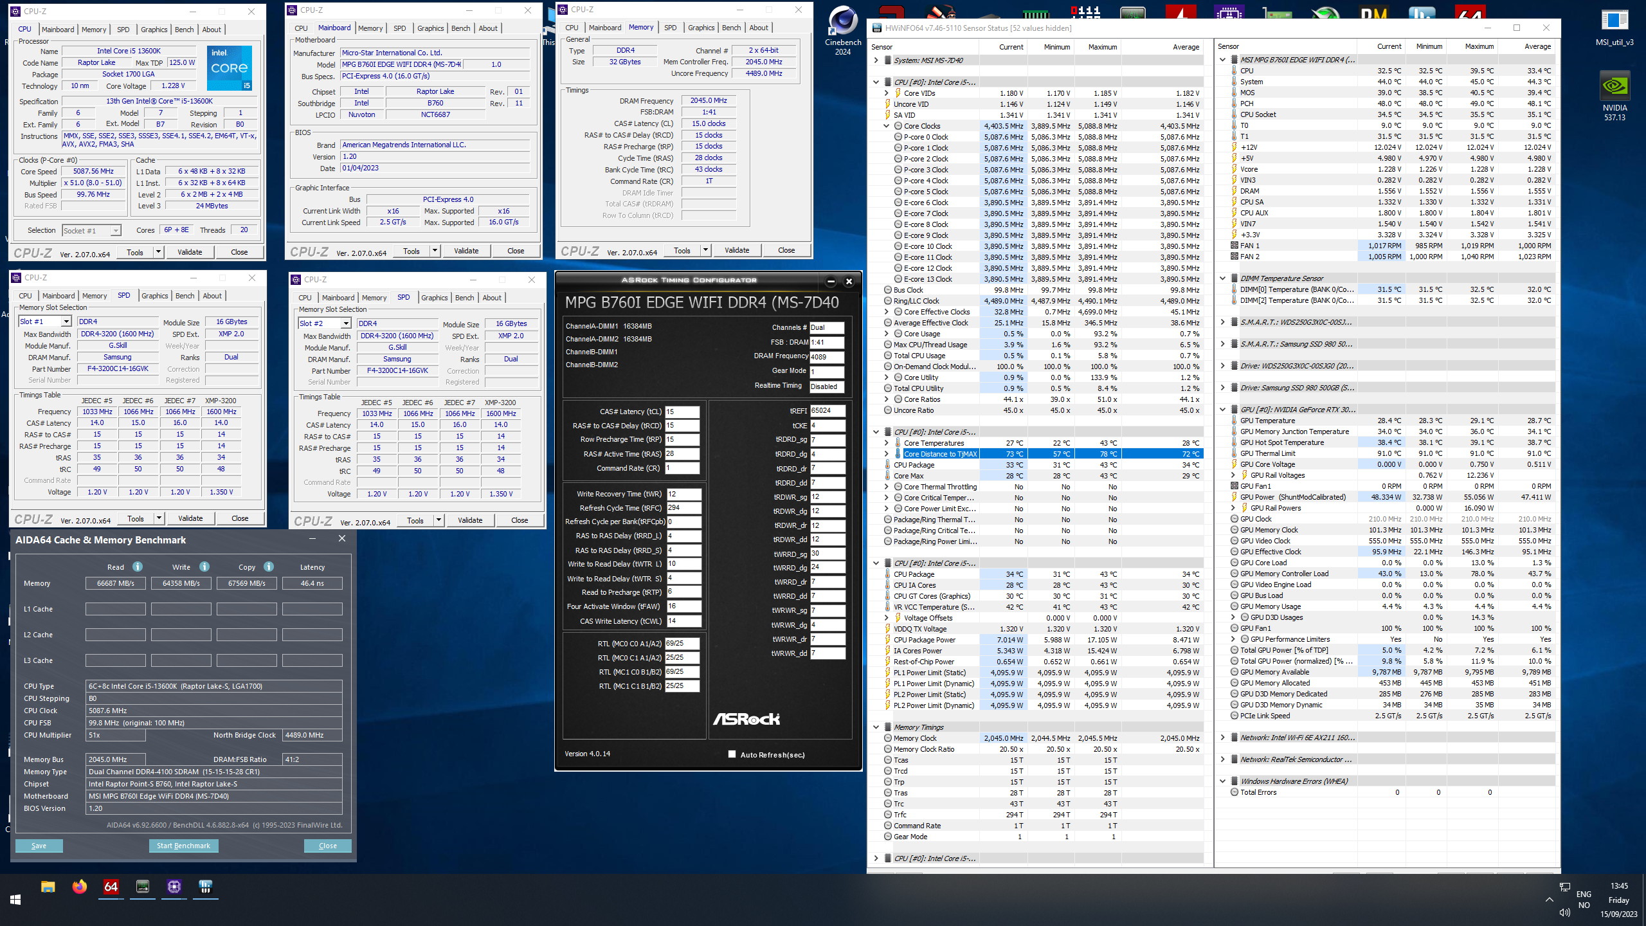The image size is (1646, 926).
Task: Open the Slot #2 dropdown in CPU-Z SPD
Action: click(346, 323)
